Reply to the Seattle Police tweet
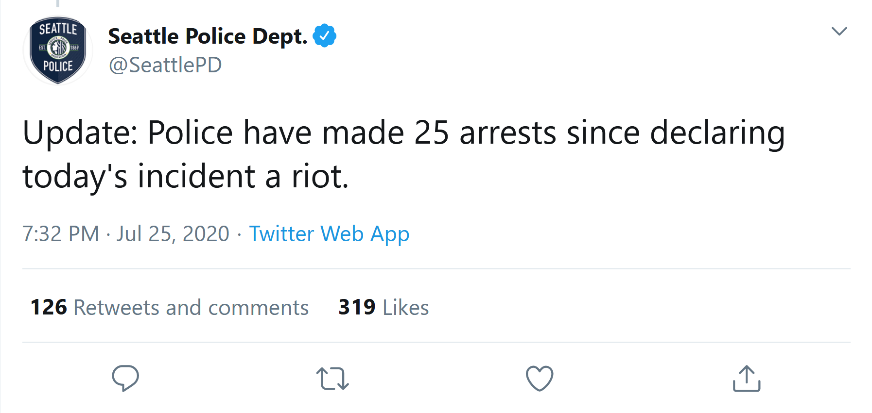 click(x=125, y=378)
